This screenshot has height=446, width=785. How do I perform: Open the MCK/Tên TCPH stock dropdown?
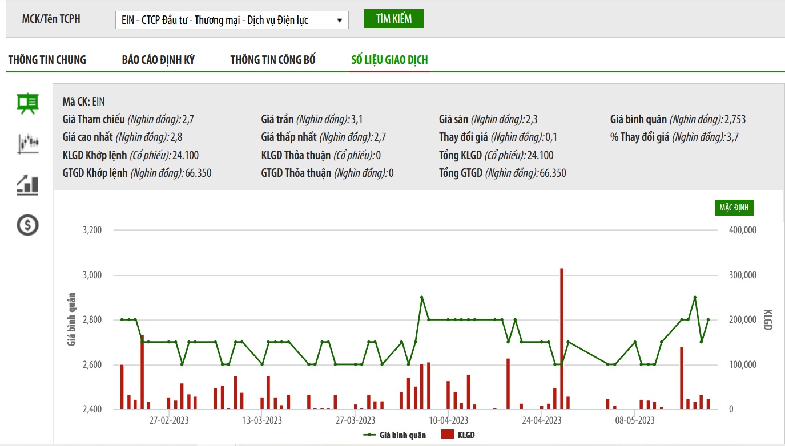click(x=231, y=20)
